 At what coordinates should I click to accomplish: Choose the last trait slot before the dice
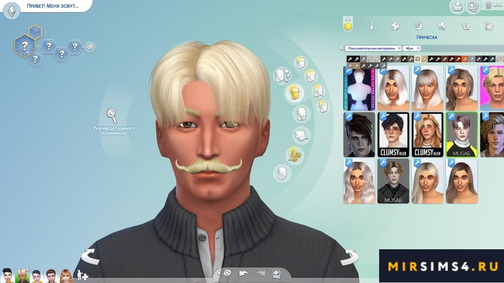[x=75, y=47]
